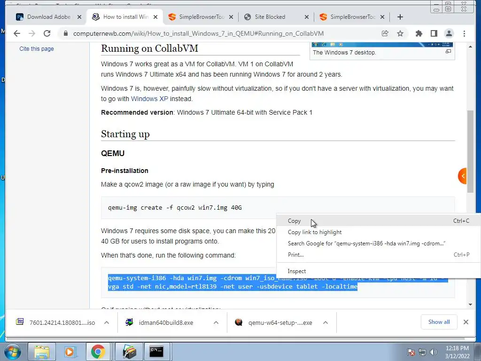Follow the Windows XP link
Viewport: 481px width, 361px height.
coord(149,99)
